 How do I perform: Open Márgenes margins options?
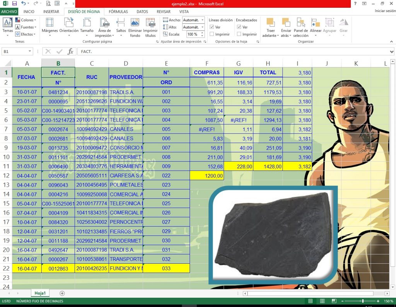click(x=49, y=27)
